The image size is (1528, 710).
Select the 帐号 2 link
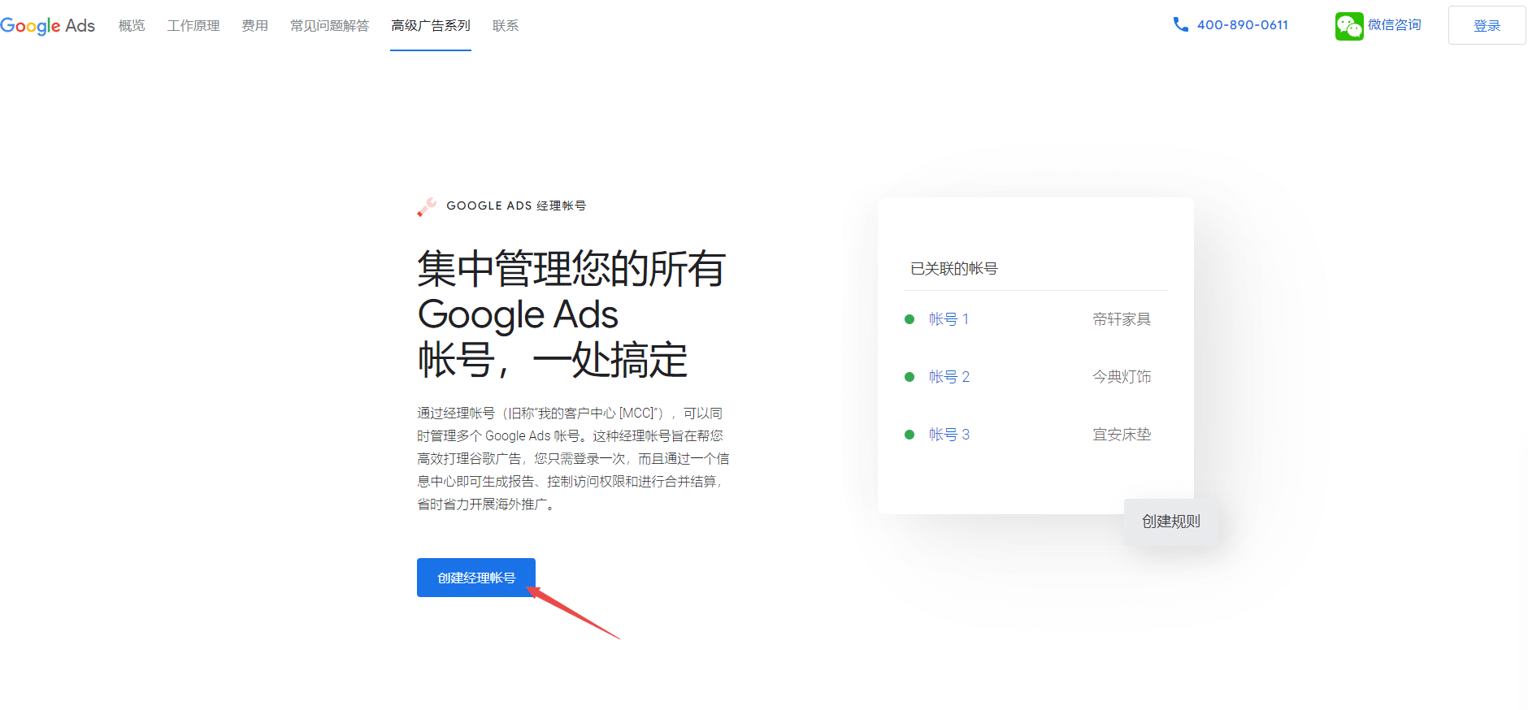948,377
